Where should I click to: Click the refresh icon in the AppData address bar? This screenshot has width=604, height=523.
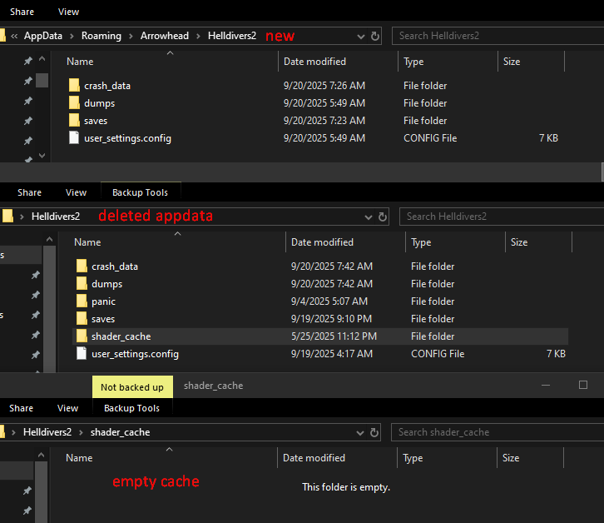(x=375, y=36)
